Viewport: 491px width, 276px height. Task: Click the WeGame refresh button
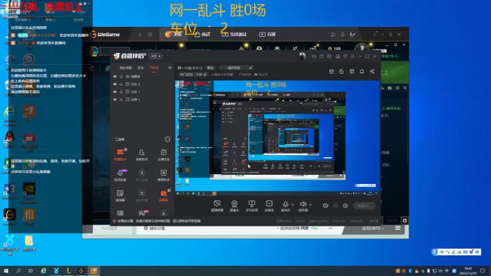point(150,34)
